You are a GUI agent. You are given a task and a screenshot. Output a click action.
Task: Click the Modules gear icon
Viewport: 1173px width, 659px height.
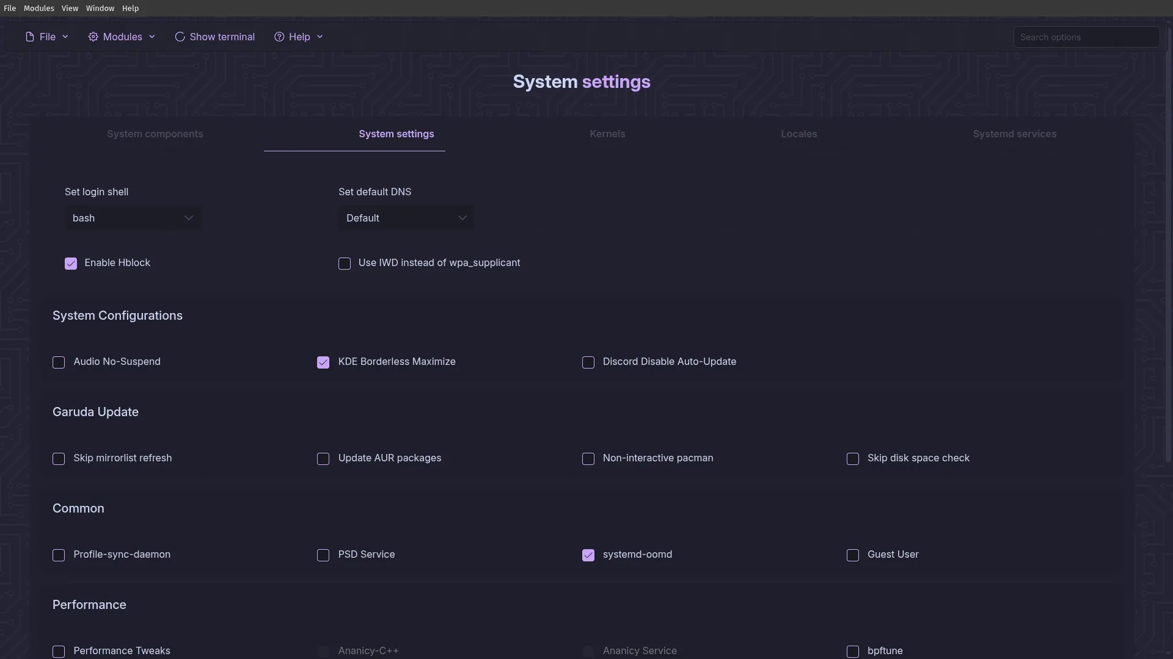point(93,37)
